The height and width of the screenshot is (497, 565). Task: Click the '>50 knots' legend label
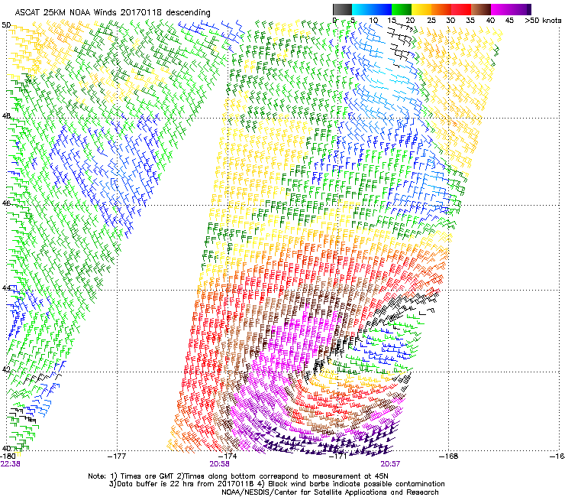point(543,21)
